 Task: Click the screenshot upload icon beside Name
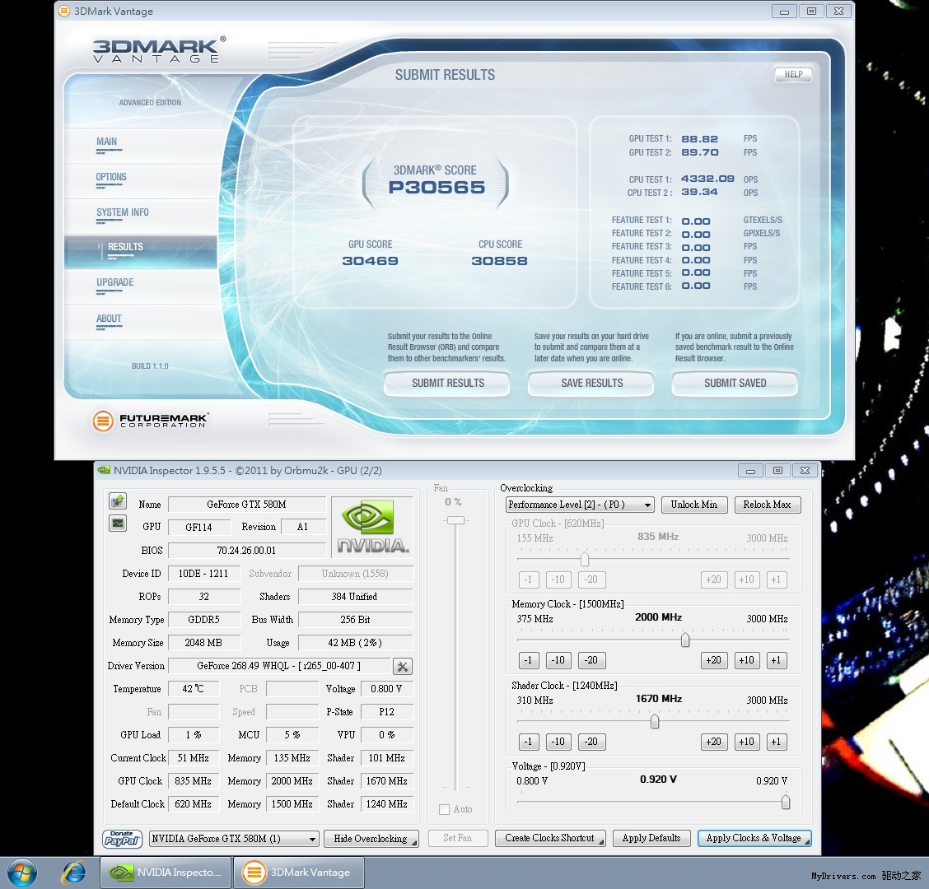(118, 501)
